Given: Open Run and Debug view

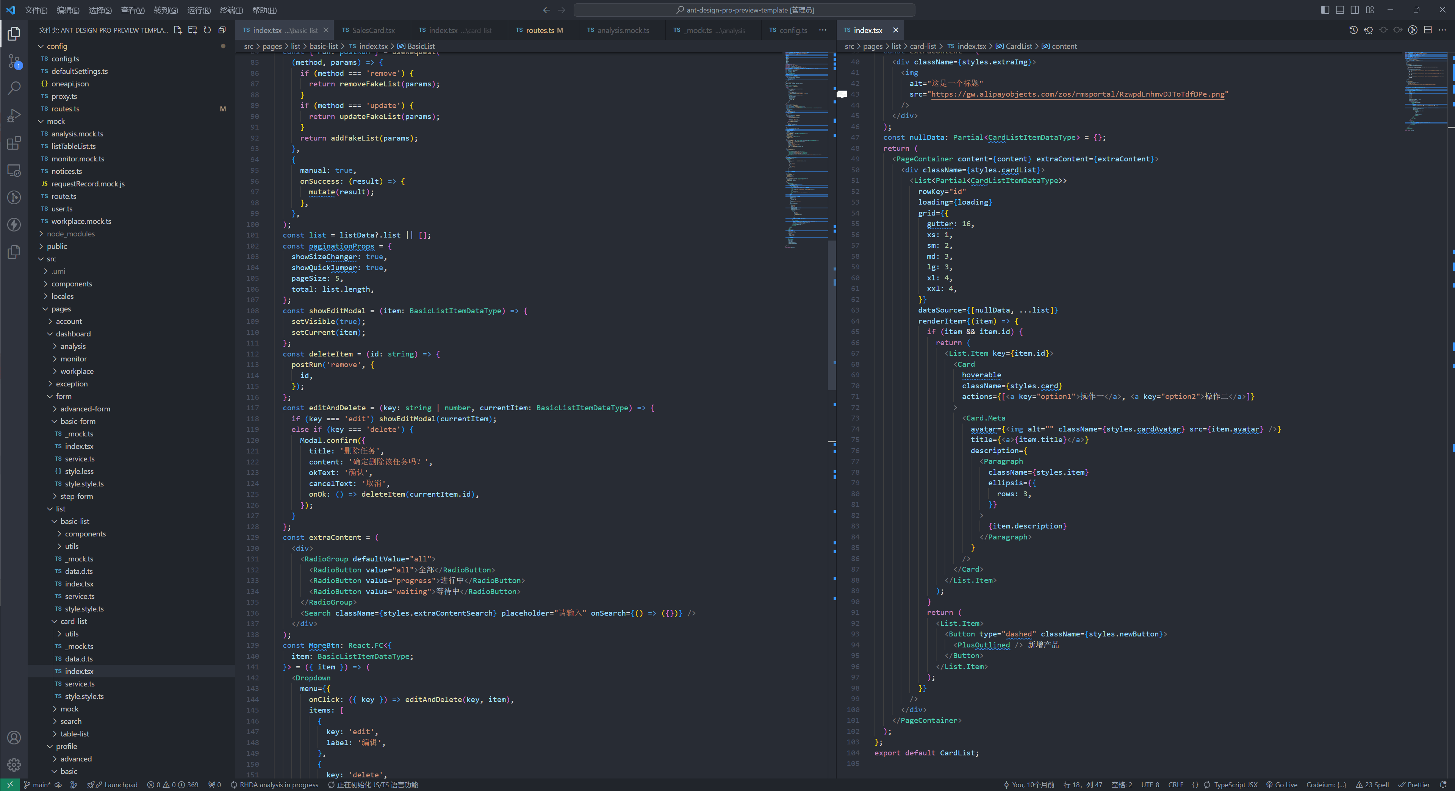Looking at the screenshot, I should click(14, 115).
